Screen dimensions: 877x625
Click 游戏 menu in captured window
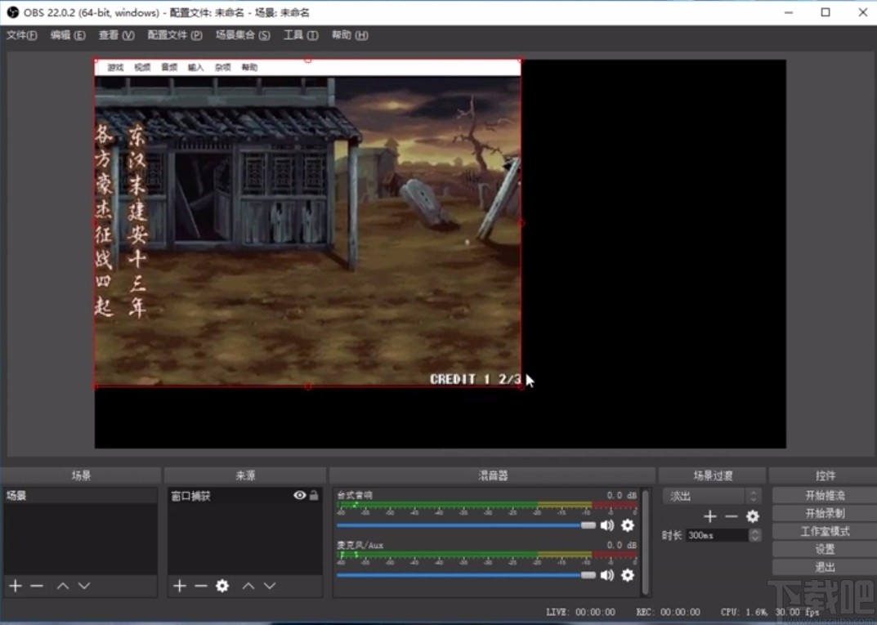[115, 67]
